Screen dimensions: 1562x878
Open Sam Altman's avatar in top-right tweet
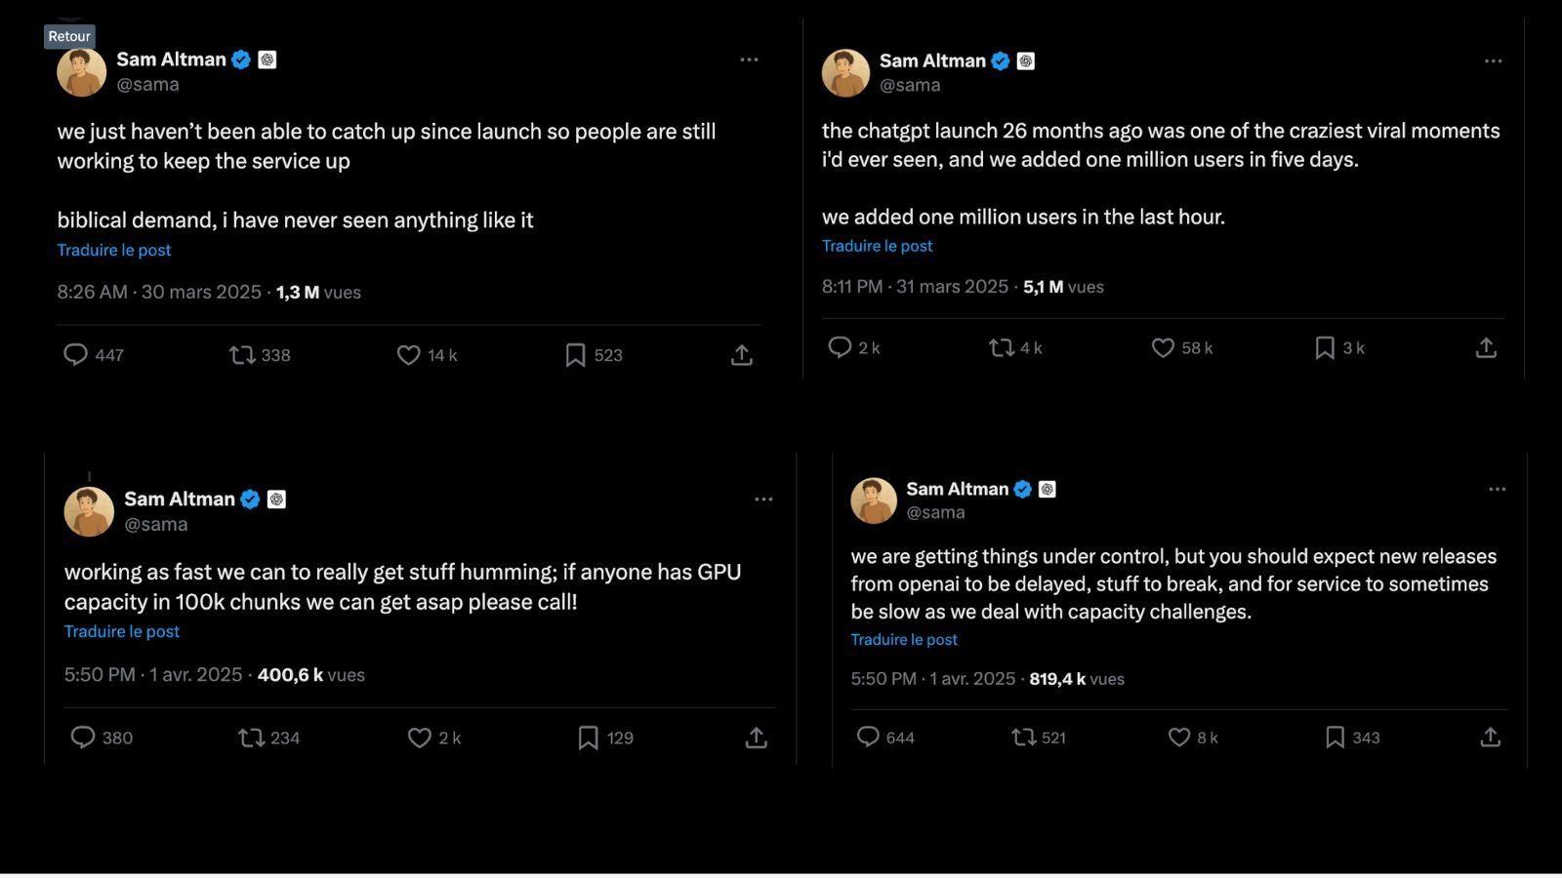[x=845, y=73]
